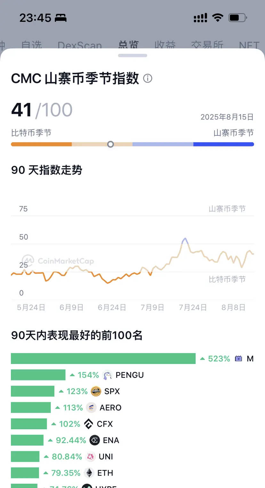Tap the 7月24日 peak on the chart
The image size is (265, 488).
click(x=184, y=239)
